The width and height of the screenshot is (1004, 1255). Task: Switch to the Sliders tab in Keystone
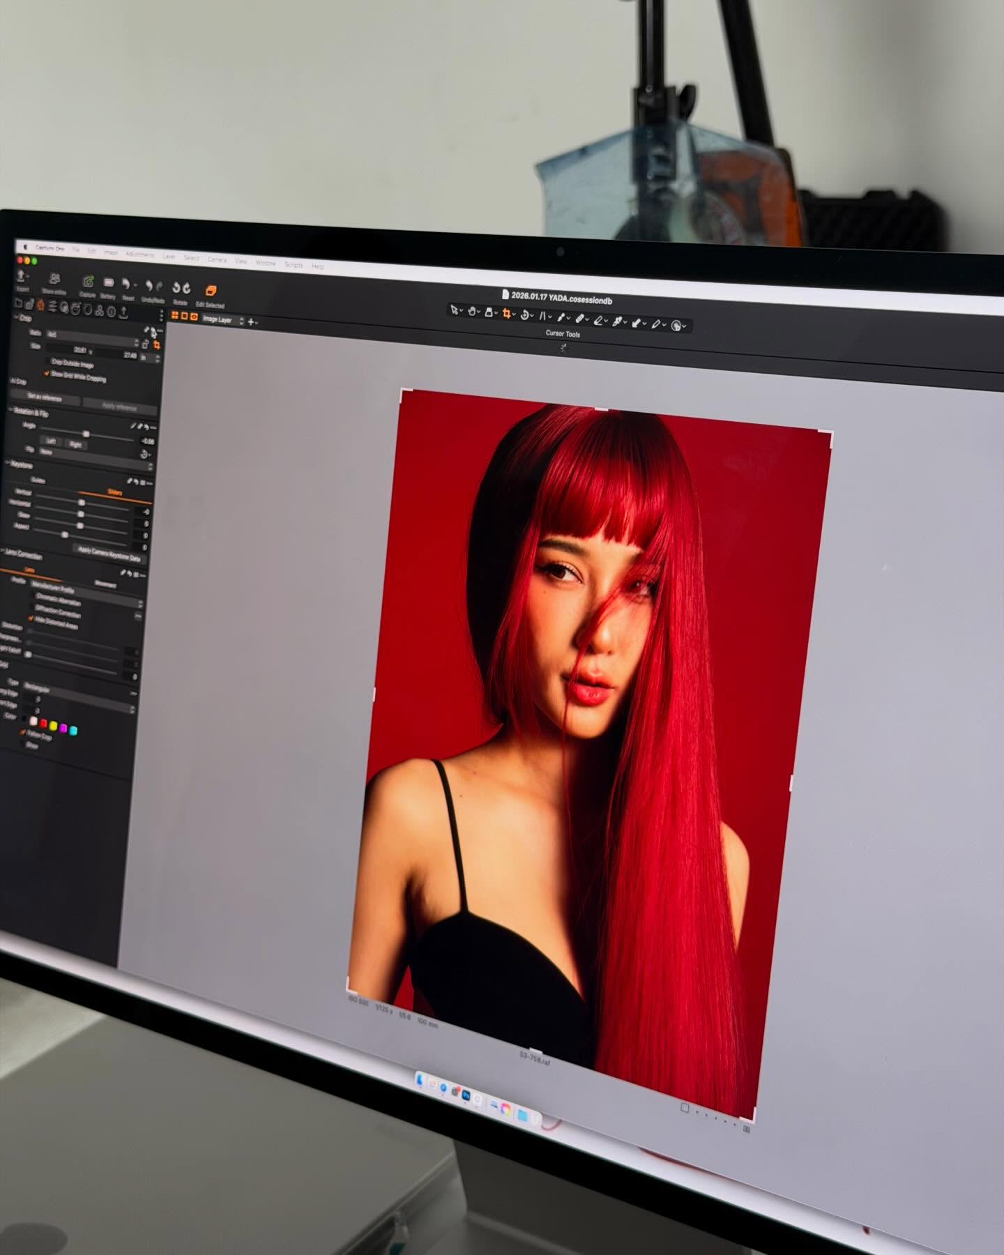tap(114, 492)
